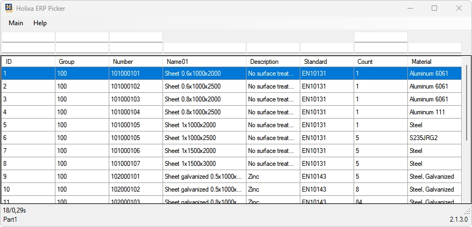
Task: Select the Sheet 1x1500x3000 row
Action: (204, 164)
